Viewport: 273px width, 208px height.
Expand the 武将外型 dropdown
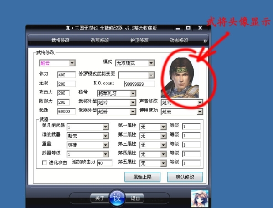point(117,102)
